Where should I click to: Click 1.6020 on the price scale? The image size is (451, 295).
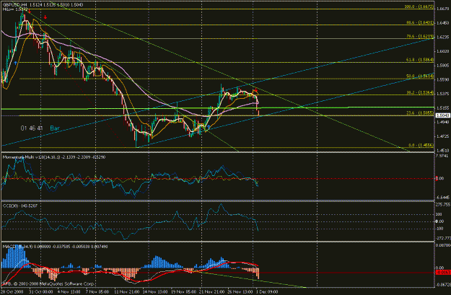[442, 51]
